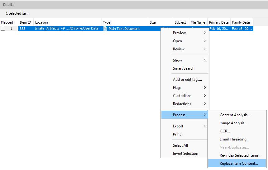Launch Content Analysis from Process submenu

coord(235,115)
